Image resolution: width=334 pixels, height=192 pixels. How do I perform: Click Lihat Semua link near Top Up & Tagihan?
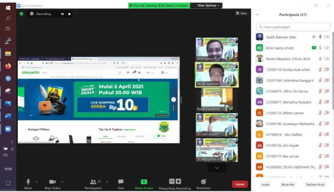pos(129,130)
